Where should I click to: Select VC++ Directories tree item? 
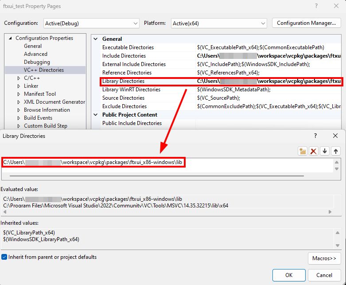coord(44,70)
